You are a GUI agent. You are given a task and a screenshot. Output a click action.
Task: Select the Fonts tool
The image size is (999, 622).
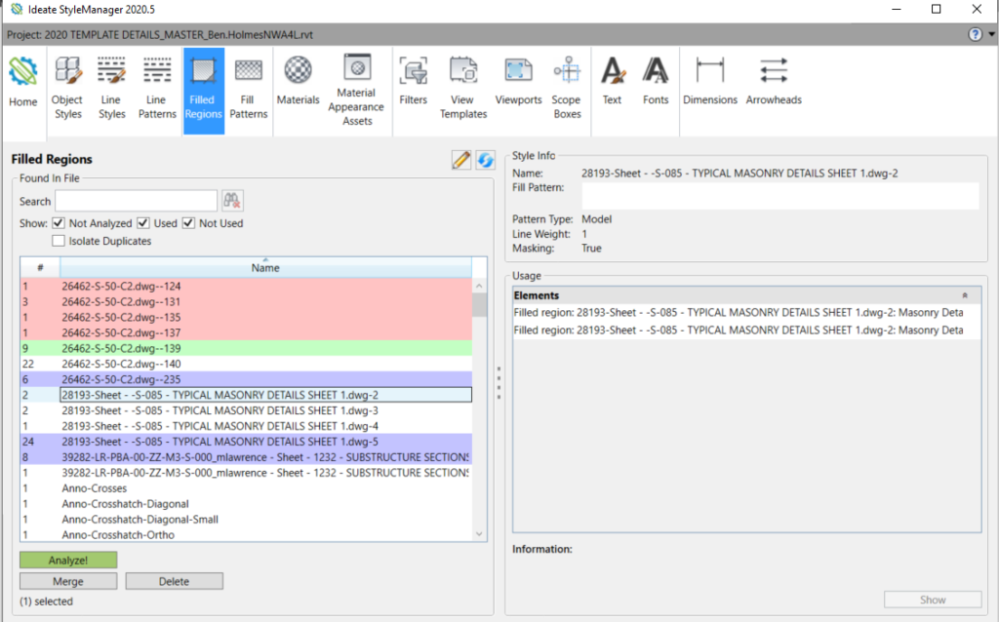(x=655, y=82)
